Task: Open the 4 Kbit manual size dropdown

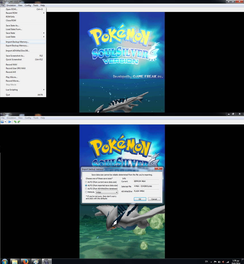Action: 107,192
